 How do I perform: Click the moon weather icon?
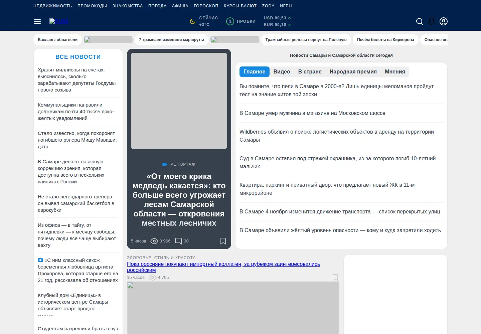[x=193, y=21]
